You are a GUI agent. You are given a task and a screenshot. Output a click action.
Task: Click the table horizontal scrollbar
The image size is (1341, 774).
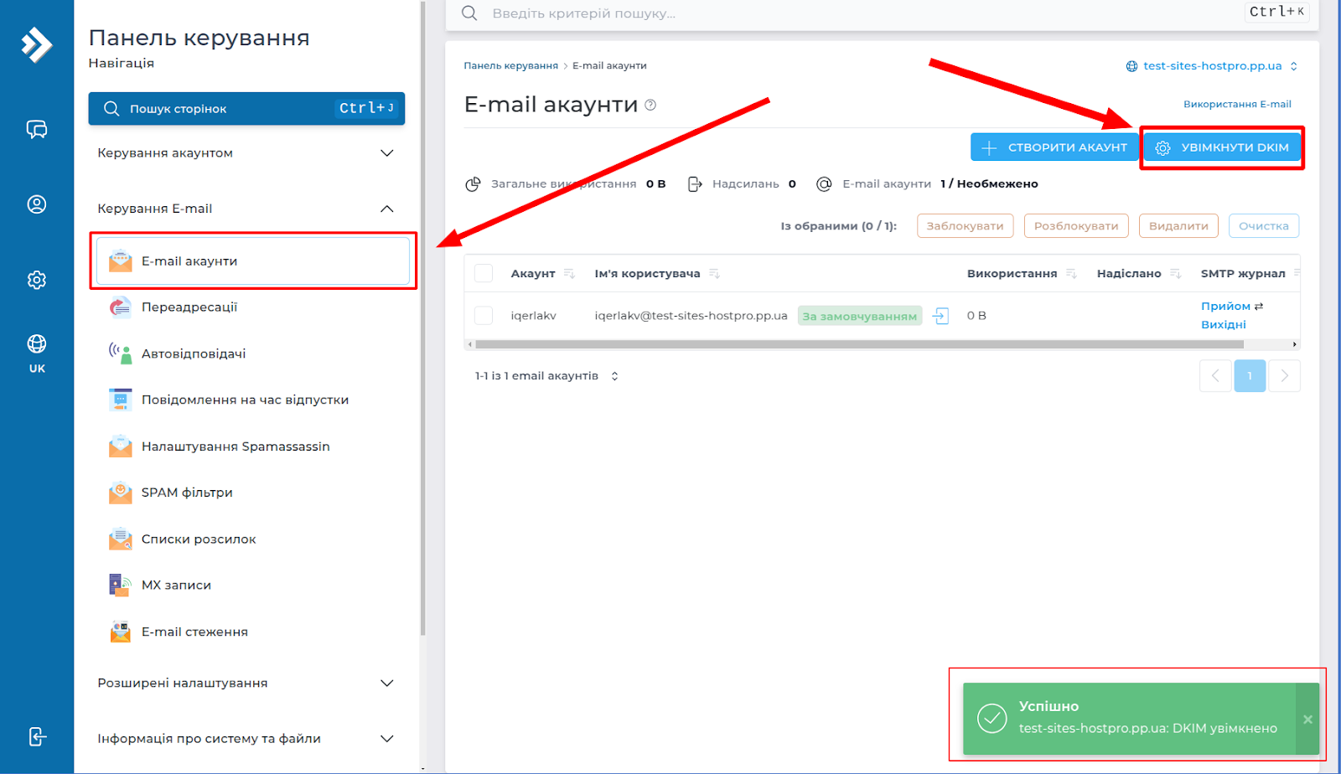[859, 344]
